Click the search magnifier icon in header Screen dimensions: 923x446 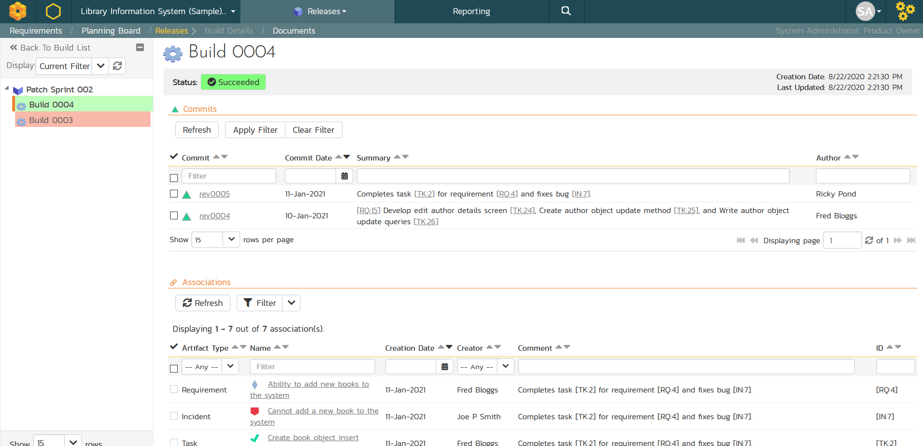566,11
